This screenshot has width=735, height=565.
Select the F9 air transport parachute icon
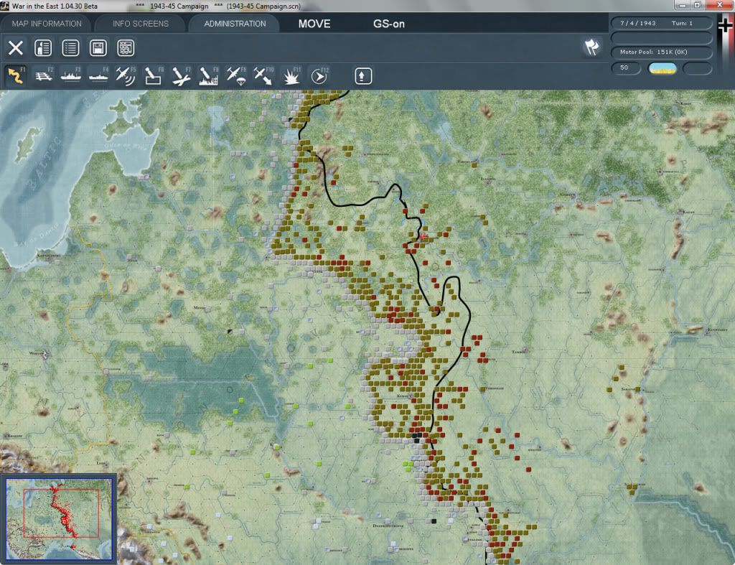(x=236, y=76)
